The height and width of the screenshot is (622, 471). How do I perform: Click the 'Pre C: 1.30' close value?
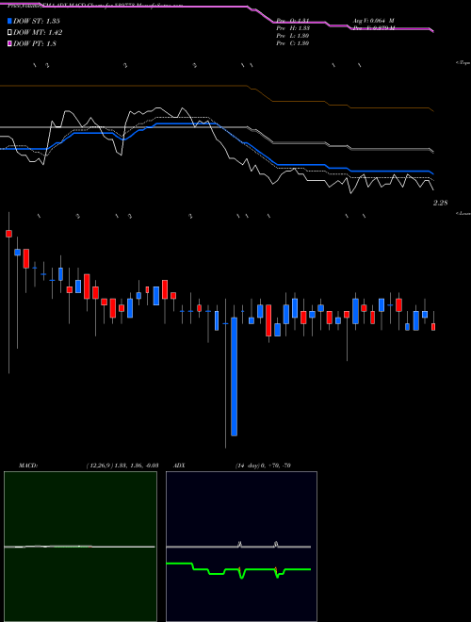[x=293, y=43]
